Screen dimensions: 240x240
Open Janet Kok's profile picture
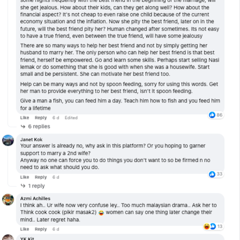(8, 140)
